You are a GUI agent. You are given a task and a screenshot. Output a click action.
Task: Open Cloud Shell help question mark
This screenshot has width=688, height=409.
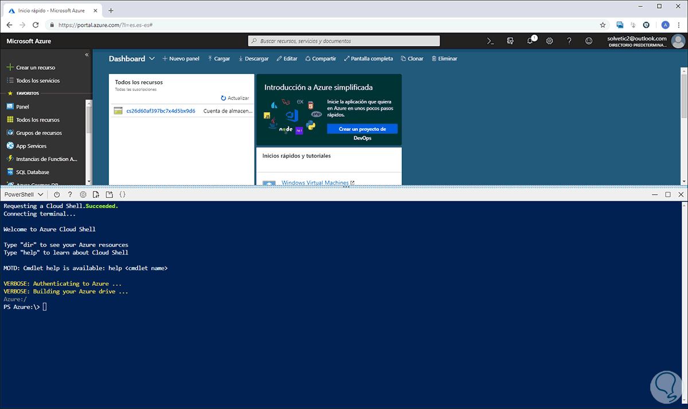coord(70,195)
